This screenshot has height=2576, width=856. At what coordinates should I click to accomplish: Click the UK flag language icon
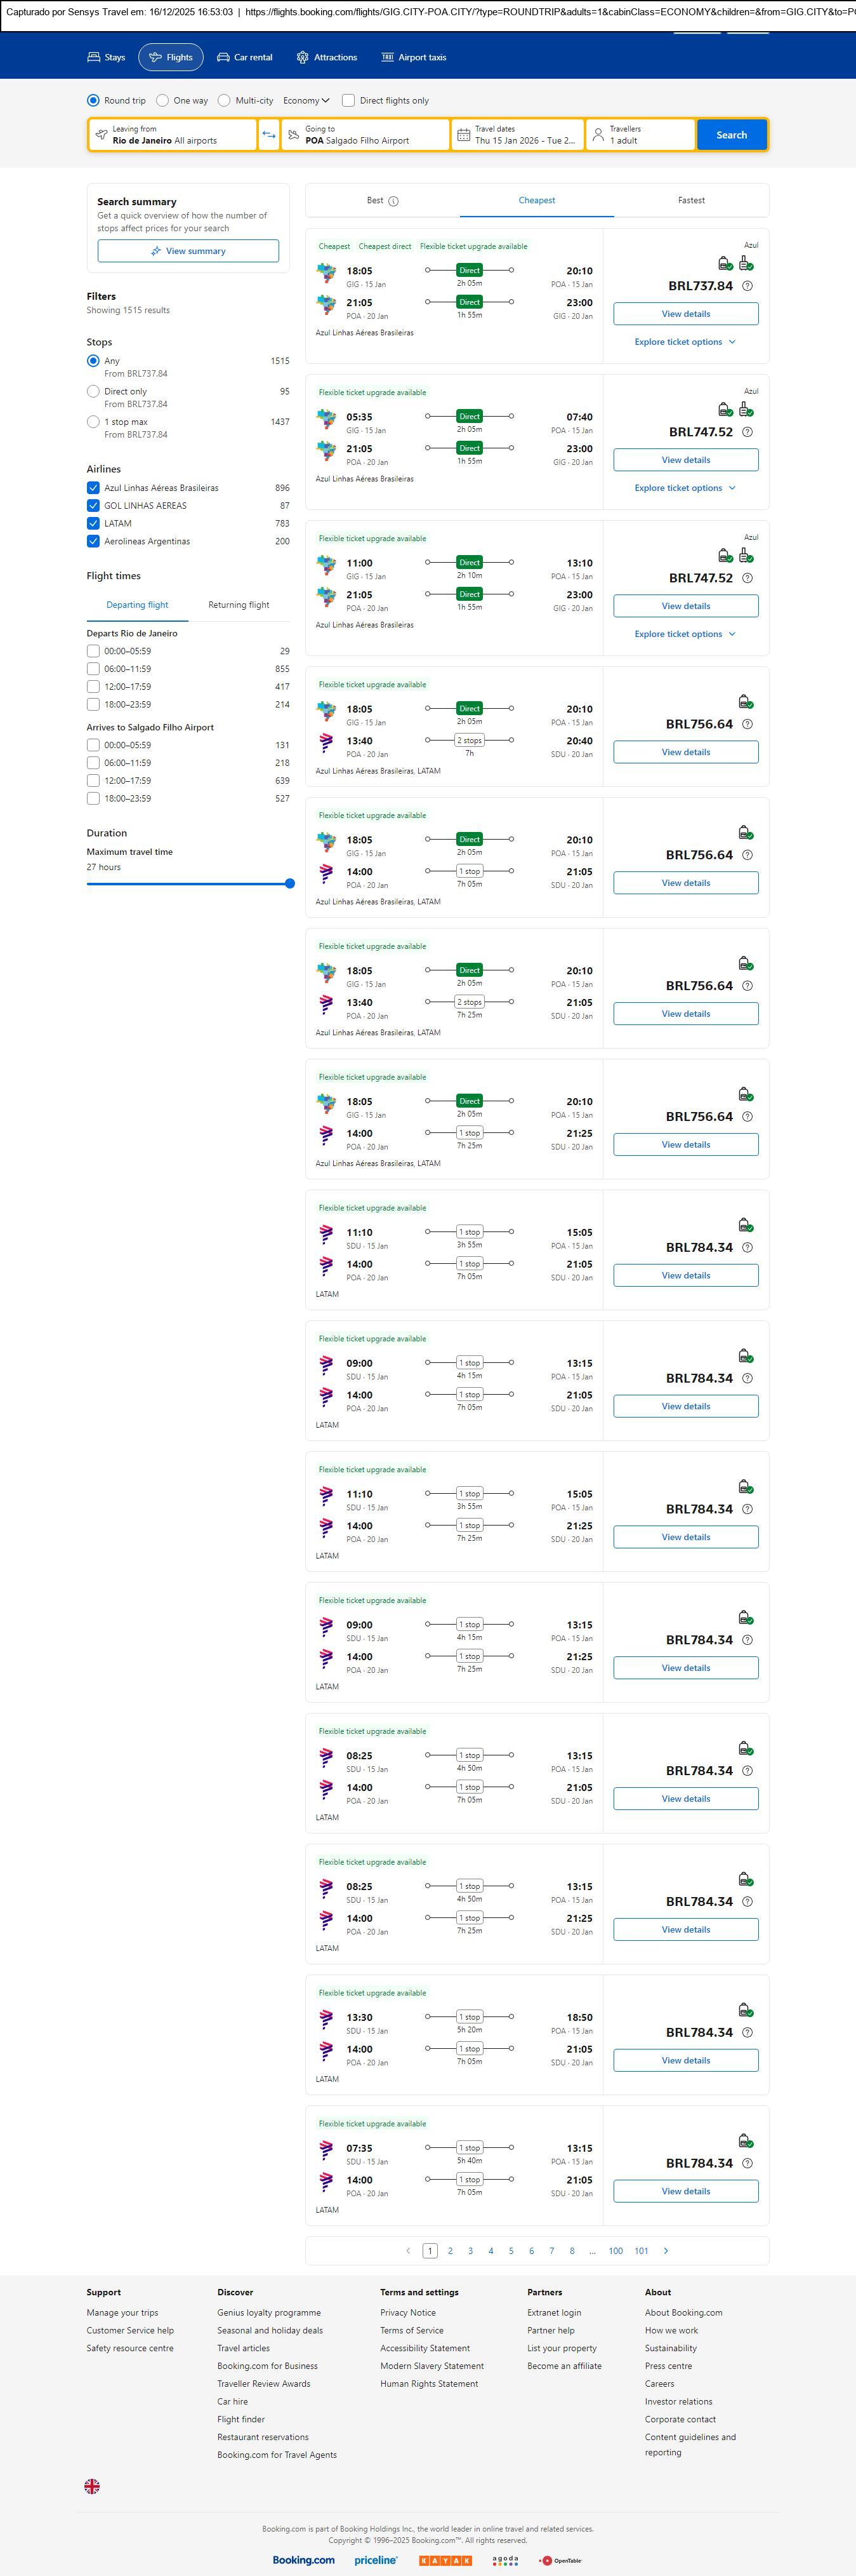92,2485
